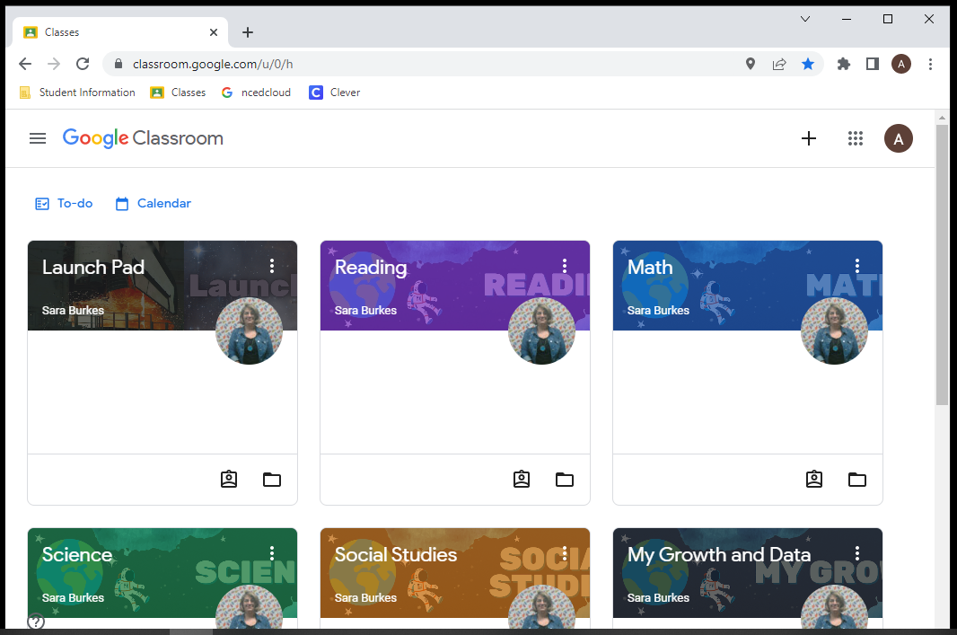This screenshot has width=957, height=635.
Task: Open the To-do page
Action: tap(65, 204)
